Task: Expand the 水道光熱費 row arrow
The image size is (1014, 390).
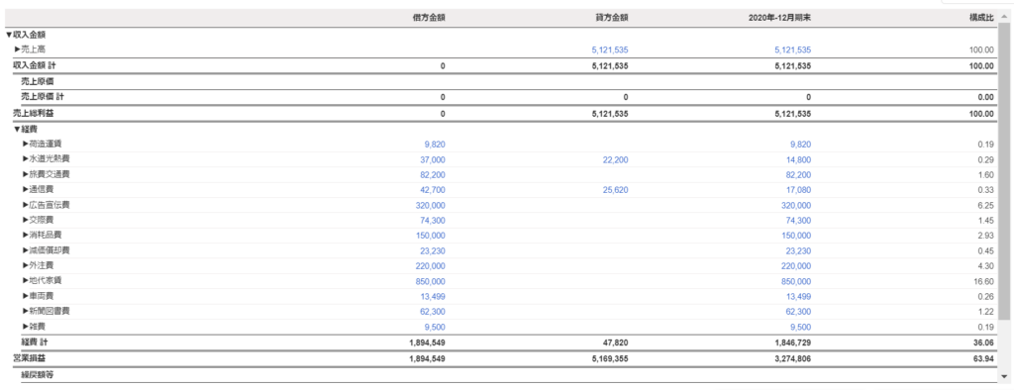Action: point(26,159)
